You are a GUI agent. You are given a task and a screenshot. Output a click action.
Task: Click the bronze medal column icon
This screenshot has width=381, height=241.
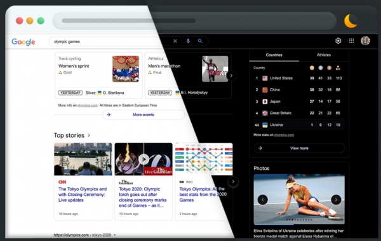tap(329, 68)
